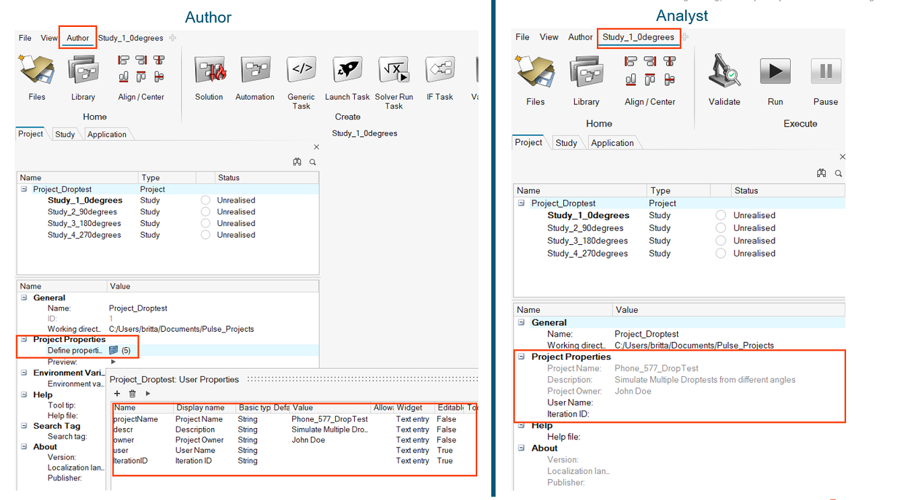The height and width of the screenshot is (500, 920).
Task: Click Align Right icon in Author ribbon
Action: (141, 60)
